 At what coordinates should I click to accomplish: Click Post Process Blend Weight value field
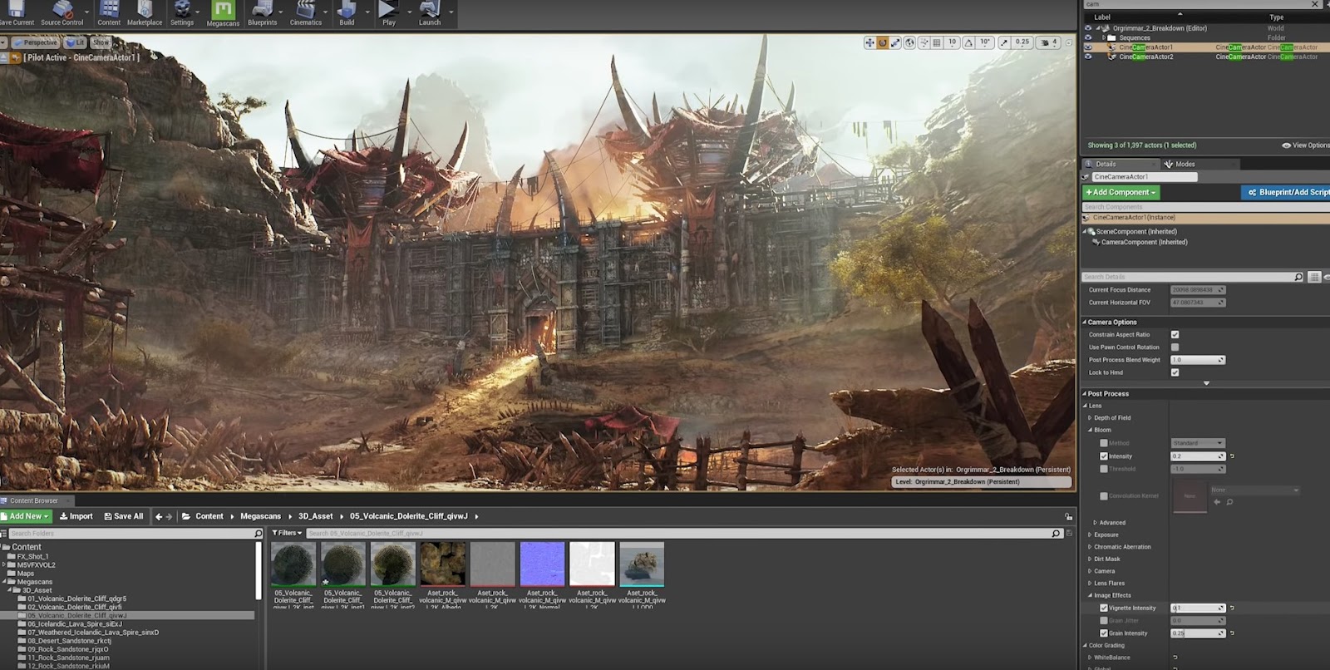pyautogui.click(x=1198, y=360)
